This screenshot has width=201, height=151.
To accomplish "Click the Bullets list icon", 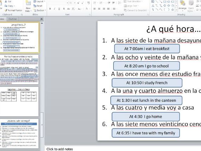I will coord(95,3).
